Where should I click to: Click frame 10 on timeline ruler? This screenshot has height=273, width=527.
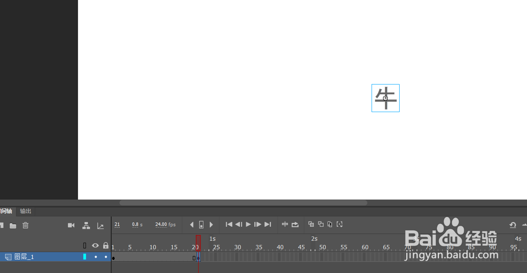(153, 247)
